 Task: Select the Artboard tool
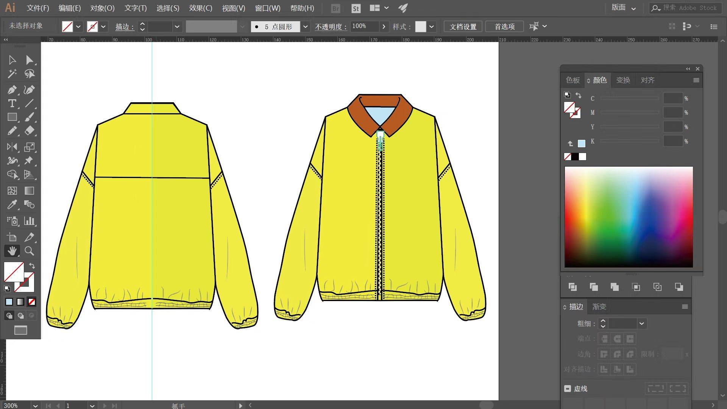(12, 237)
